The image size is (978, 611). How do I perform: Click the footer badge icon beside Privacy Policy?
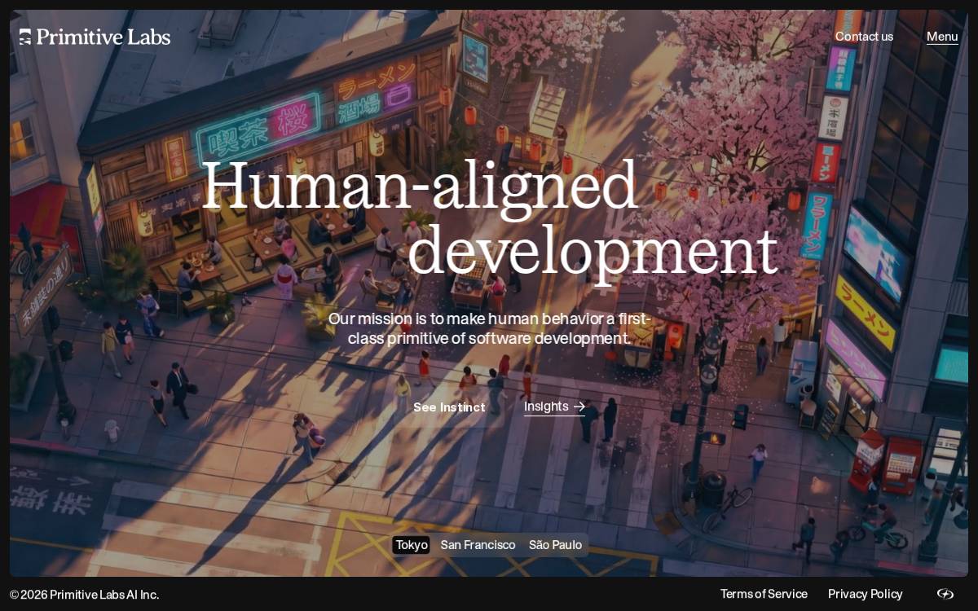coord(945,594)
